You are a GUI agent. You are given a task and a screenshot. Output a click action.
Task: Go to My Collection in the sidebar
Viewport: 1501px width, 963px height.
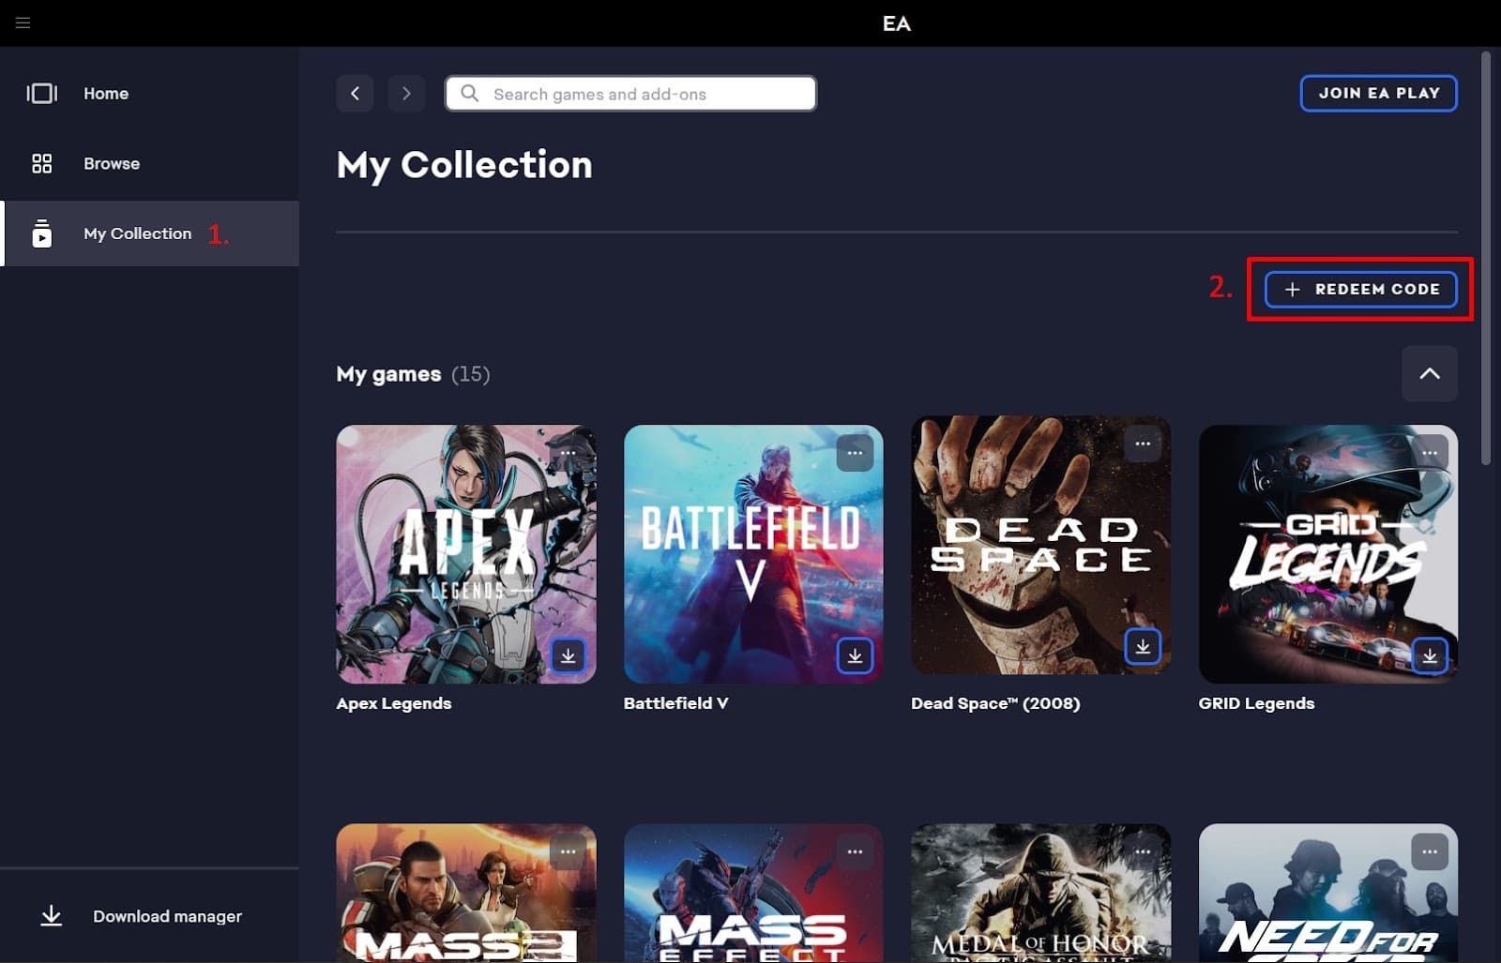pyautogui.click(x=137, y=233)
